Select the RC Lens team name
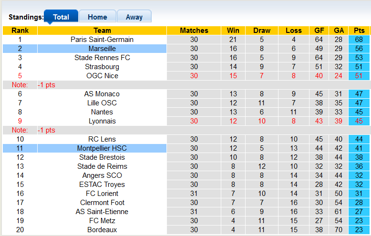 pyautogui.click(x=102, y=139)
